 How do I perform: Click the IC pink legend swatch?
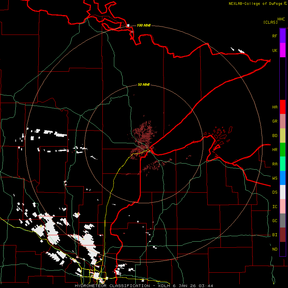coord(283,206)
